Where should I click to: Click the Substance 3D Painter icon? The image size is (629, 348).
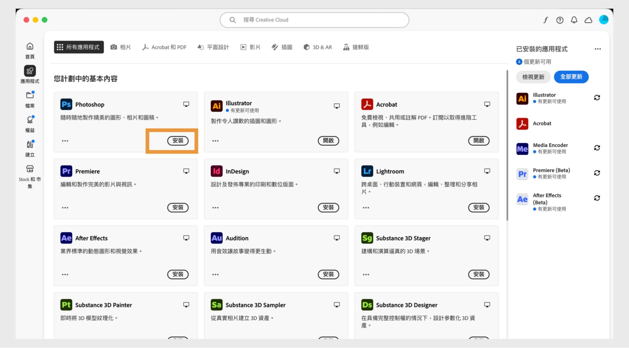pyautogui.click(x=66, y=305)
